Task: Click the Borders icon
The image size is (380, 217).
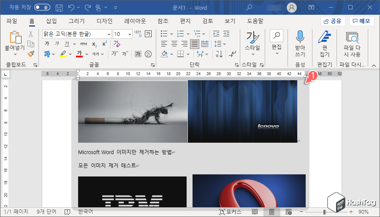Action: click(x=181, y=54)
